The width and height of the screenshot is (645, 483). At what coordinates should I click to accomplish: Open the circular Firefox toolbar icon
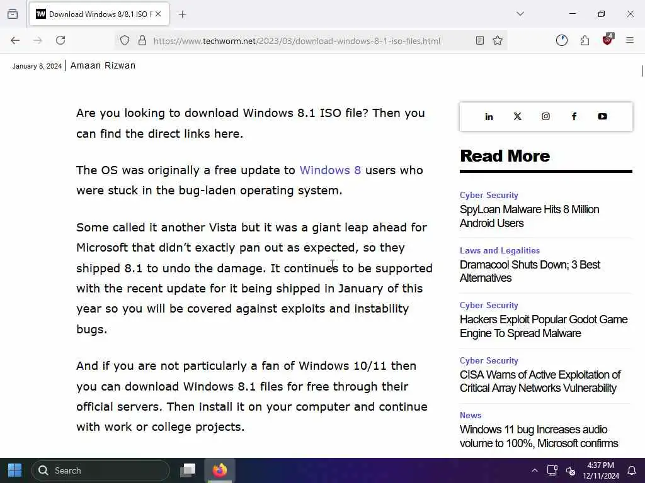[561, 40]
